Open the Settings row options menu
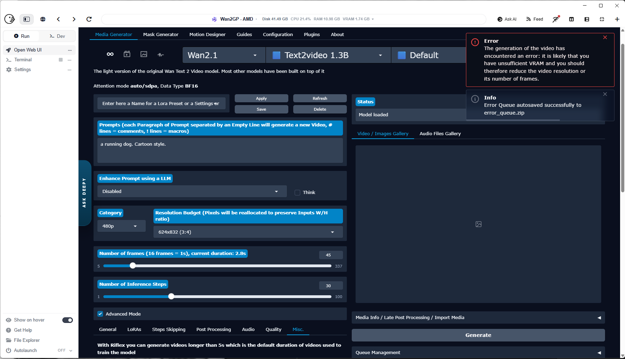The image size is (625, 359). click(x=70, y=70)
